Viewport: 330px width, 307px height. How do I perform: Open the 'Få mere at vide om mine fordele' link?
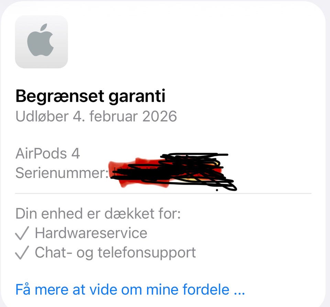[x=130, y=289]
